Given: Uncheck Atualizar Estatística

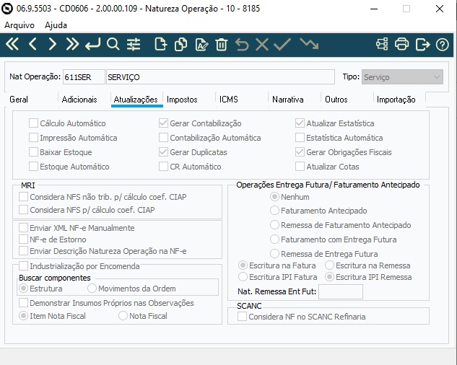Looking at the screenshot, I should [300, 123].
